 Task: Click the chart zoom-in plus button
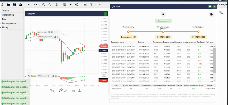(x=29, y=71)
